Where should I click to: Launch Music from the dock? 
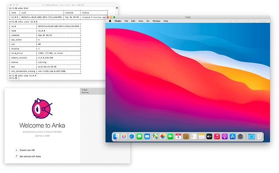tap(217, 136)
